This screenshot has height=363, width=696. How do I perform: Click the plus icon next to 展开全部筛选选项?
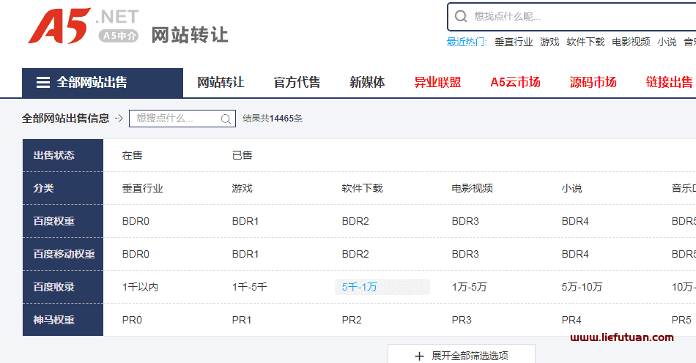click(419, 356)
